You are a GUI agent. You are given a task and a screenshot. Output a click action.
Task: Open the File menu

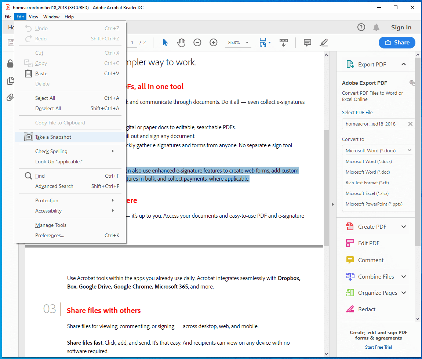point(8,17)
